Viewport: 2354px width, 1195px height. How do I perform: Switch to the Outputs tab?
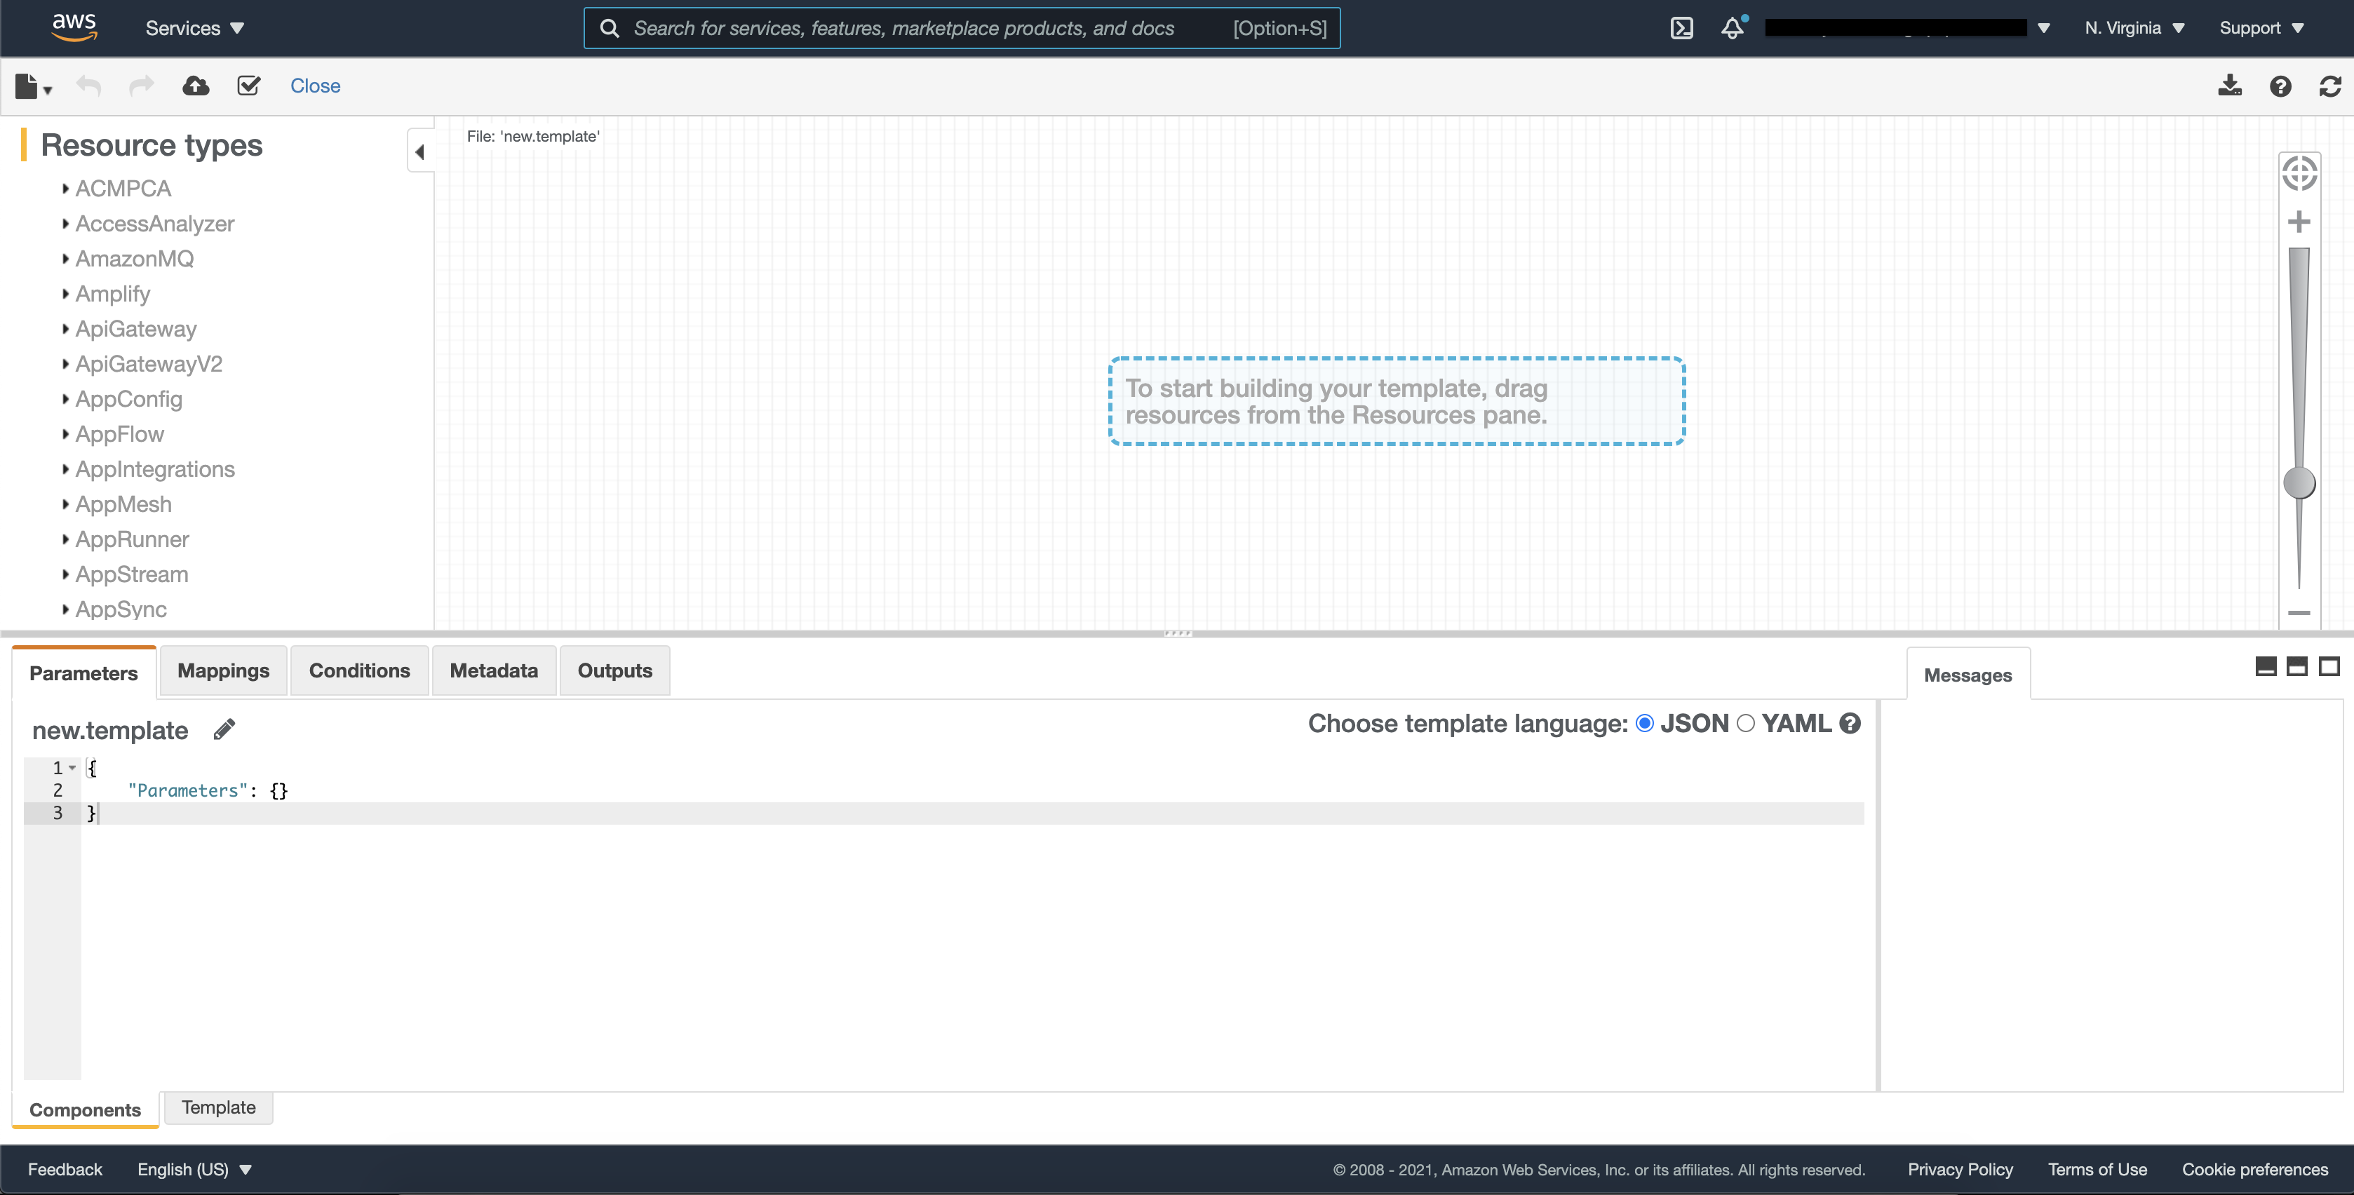tap(614, 670)
